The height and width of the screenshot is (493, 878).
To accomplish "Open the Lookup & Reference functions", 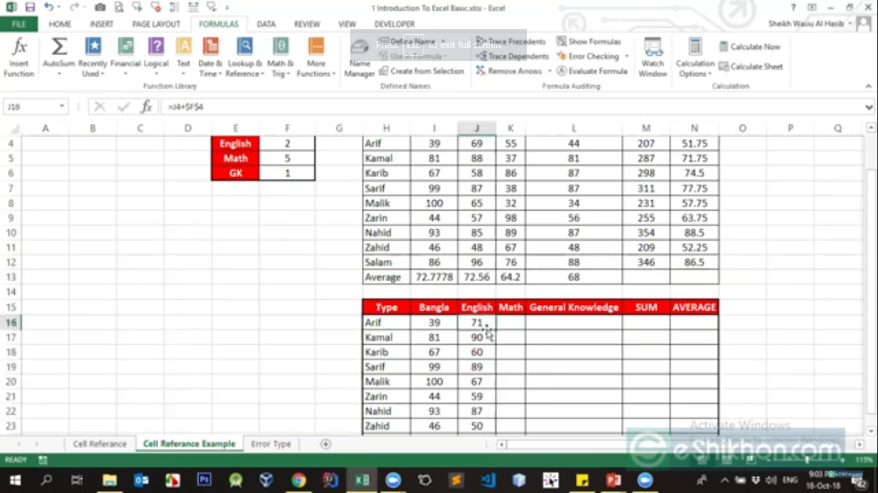I will coord(244,56).
